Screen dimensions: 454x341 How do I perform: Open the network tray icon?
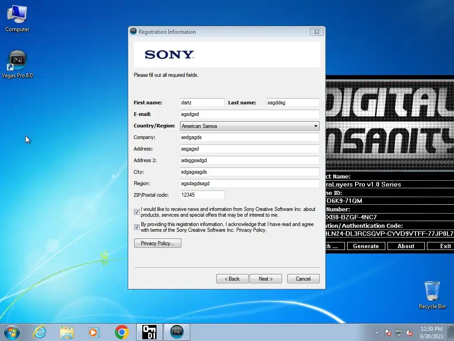[x=399, y=333]
